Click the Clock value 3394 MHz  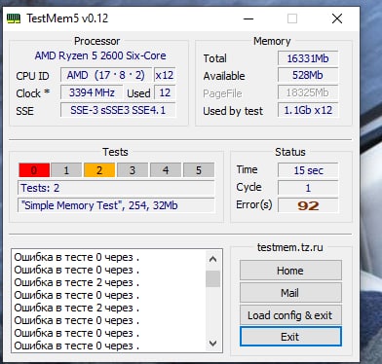coord(92,92)
